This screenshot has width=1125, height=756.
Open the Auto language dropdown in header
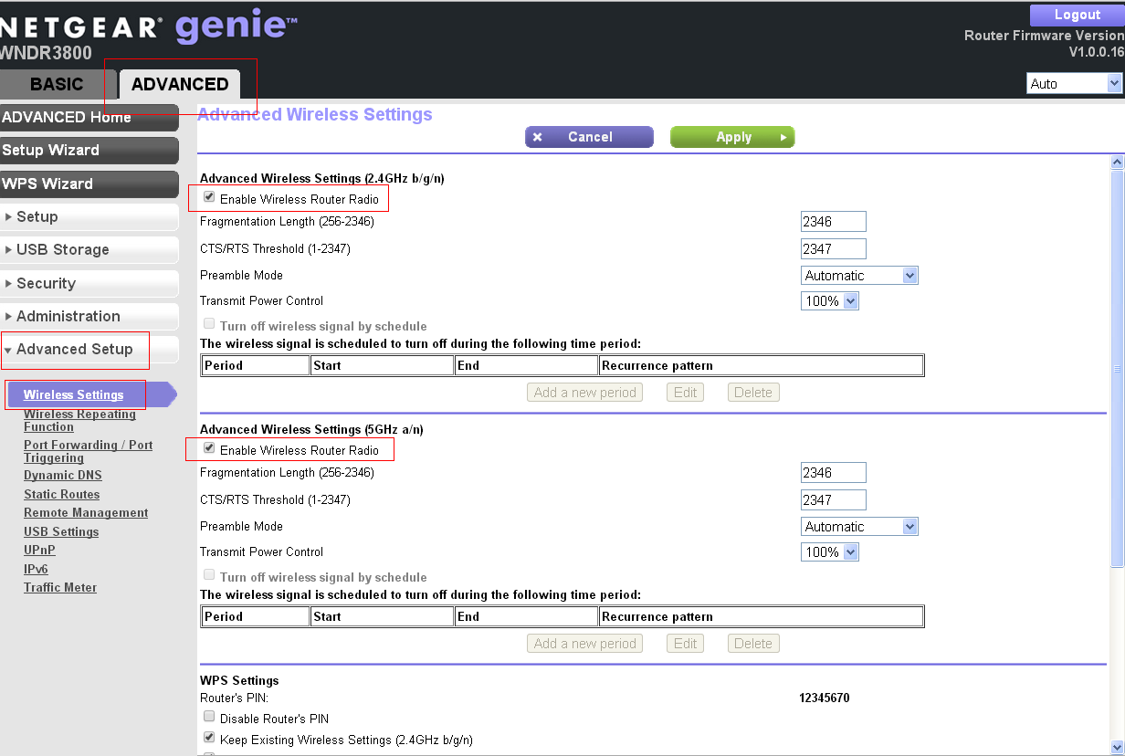tap(1074, 83)
